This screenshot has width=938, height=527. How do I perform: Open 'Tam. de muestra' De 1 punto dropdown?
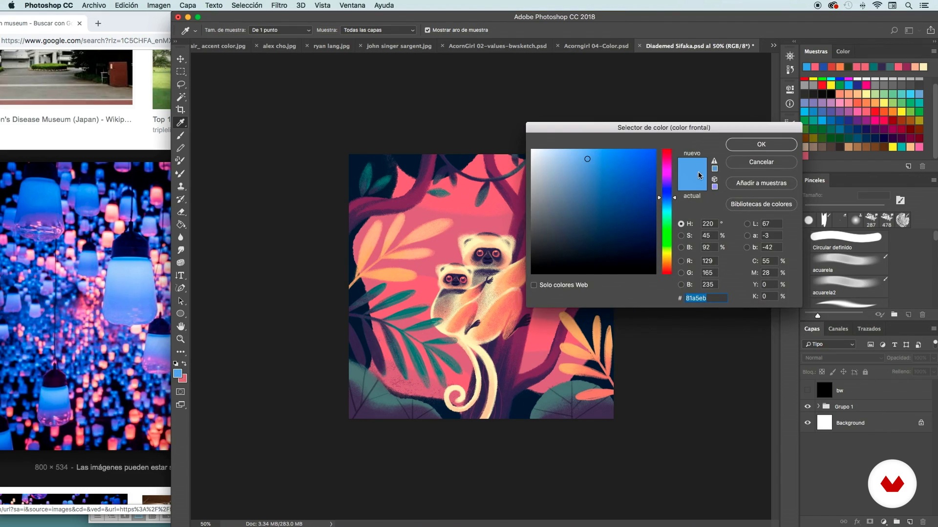pyautogui.click(x=280, y=30)
